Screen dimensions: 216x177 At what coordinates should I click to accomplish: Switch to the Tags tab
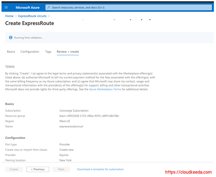pos(48,52)
